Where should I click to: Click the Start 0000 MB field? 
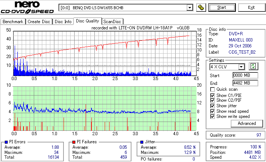click(x=245, y=75)
